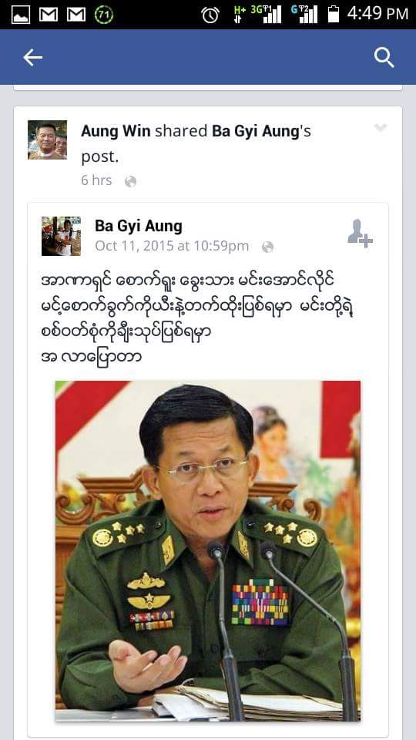This screenshot has height=740, width=416.
Task: Click the globe privacy icon beside 6 hrs
Action: click(x=131, y=182)
